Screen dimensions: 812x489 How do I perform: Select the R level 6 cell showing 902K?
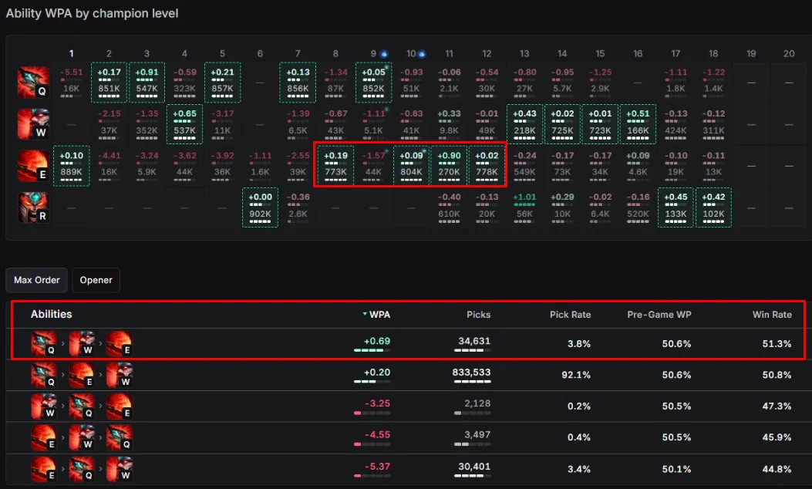point(260,207)
